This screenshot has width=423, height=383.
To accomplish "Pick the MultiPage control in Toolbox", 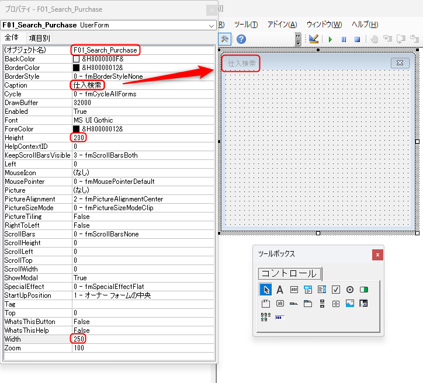I will (308, 304).
